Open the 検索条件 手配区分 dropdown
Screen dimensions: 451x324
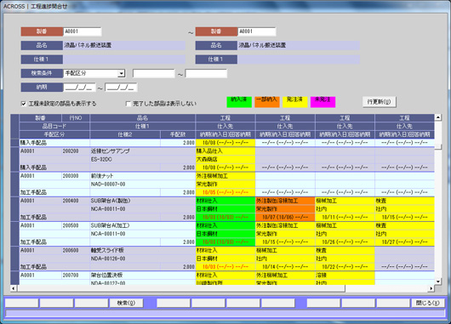pyautogui.click(x=122, y=74)
